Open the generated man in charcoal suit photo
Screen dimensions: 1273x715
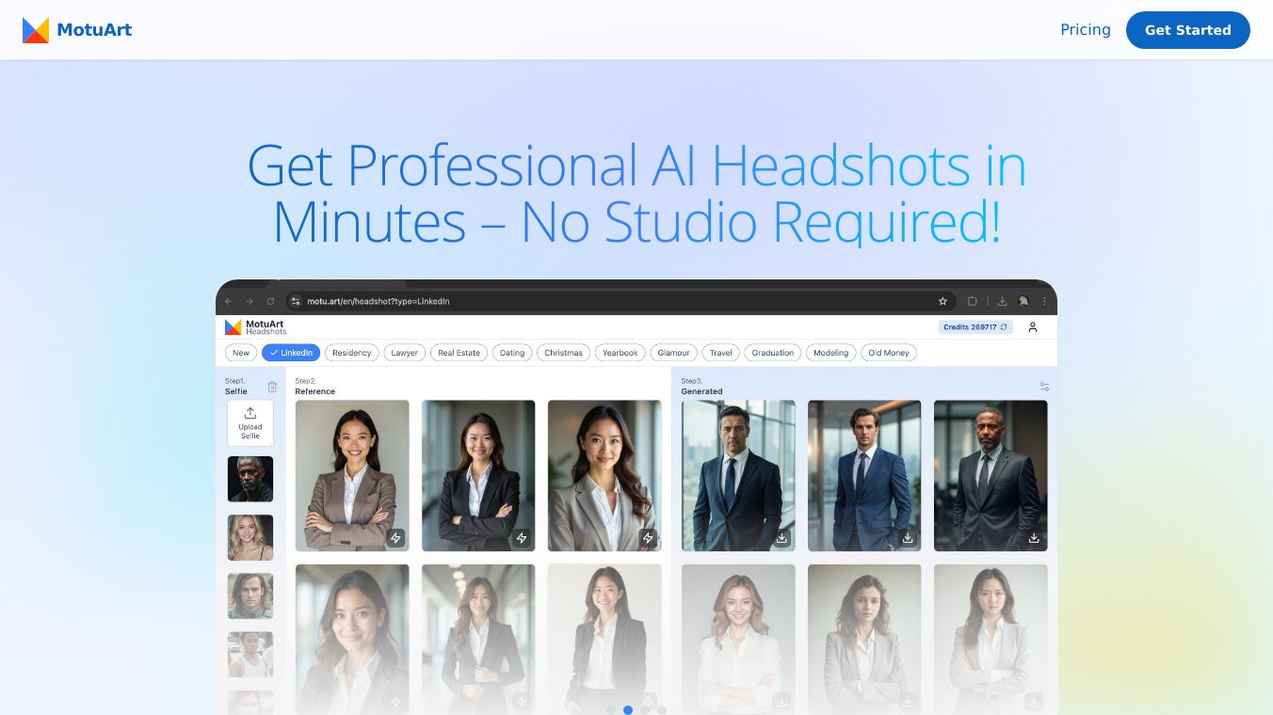click(x=991, y=475)
